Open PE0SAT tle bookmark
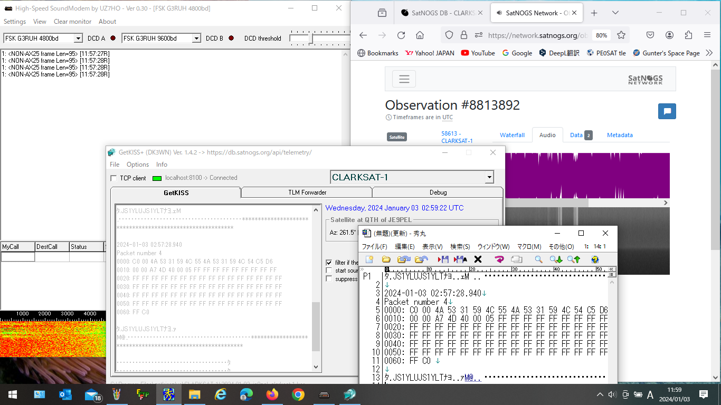This screenshot has height=405, width=721. point(606,53)
